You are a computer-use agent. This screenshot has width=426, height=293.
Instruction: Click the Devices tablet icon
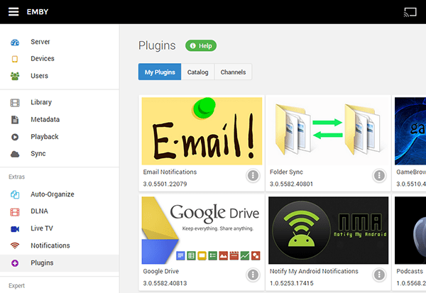pyautogui.click(x=15, y=59)
